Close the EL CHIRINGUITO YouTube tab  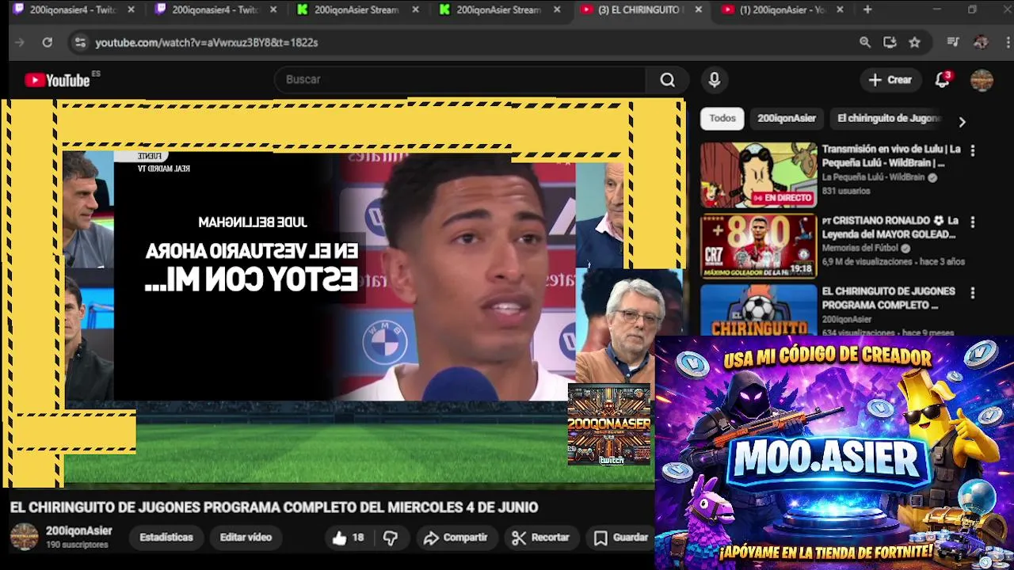click(698, 9)
